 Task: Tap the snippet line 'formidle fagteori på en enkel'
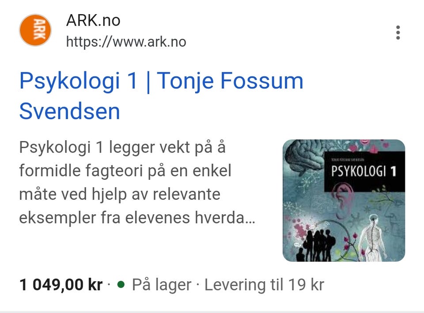[x=125, y=171]
